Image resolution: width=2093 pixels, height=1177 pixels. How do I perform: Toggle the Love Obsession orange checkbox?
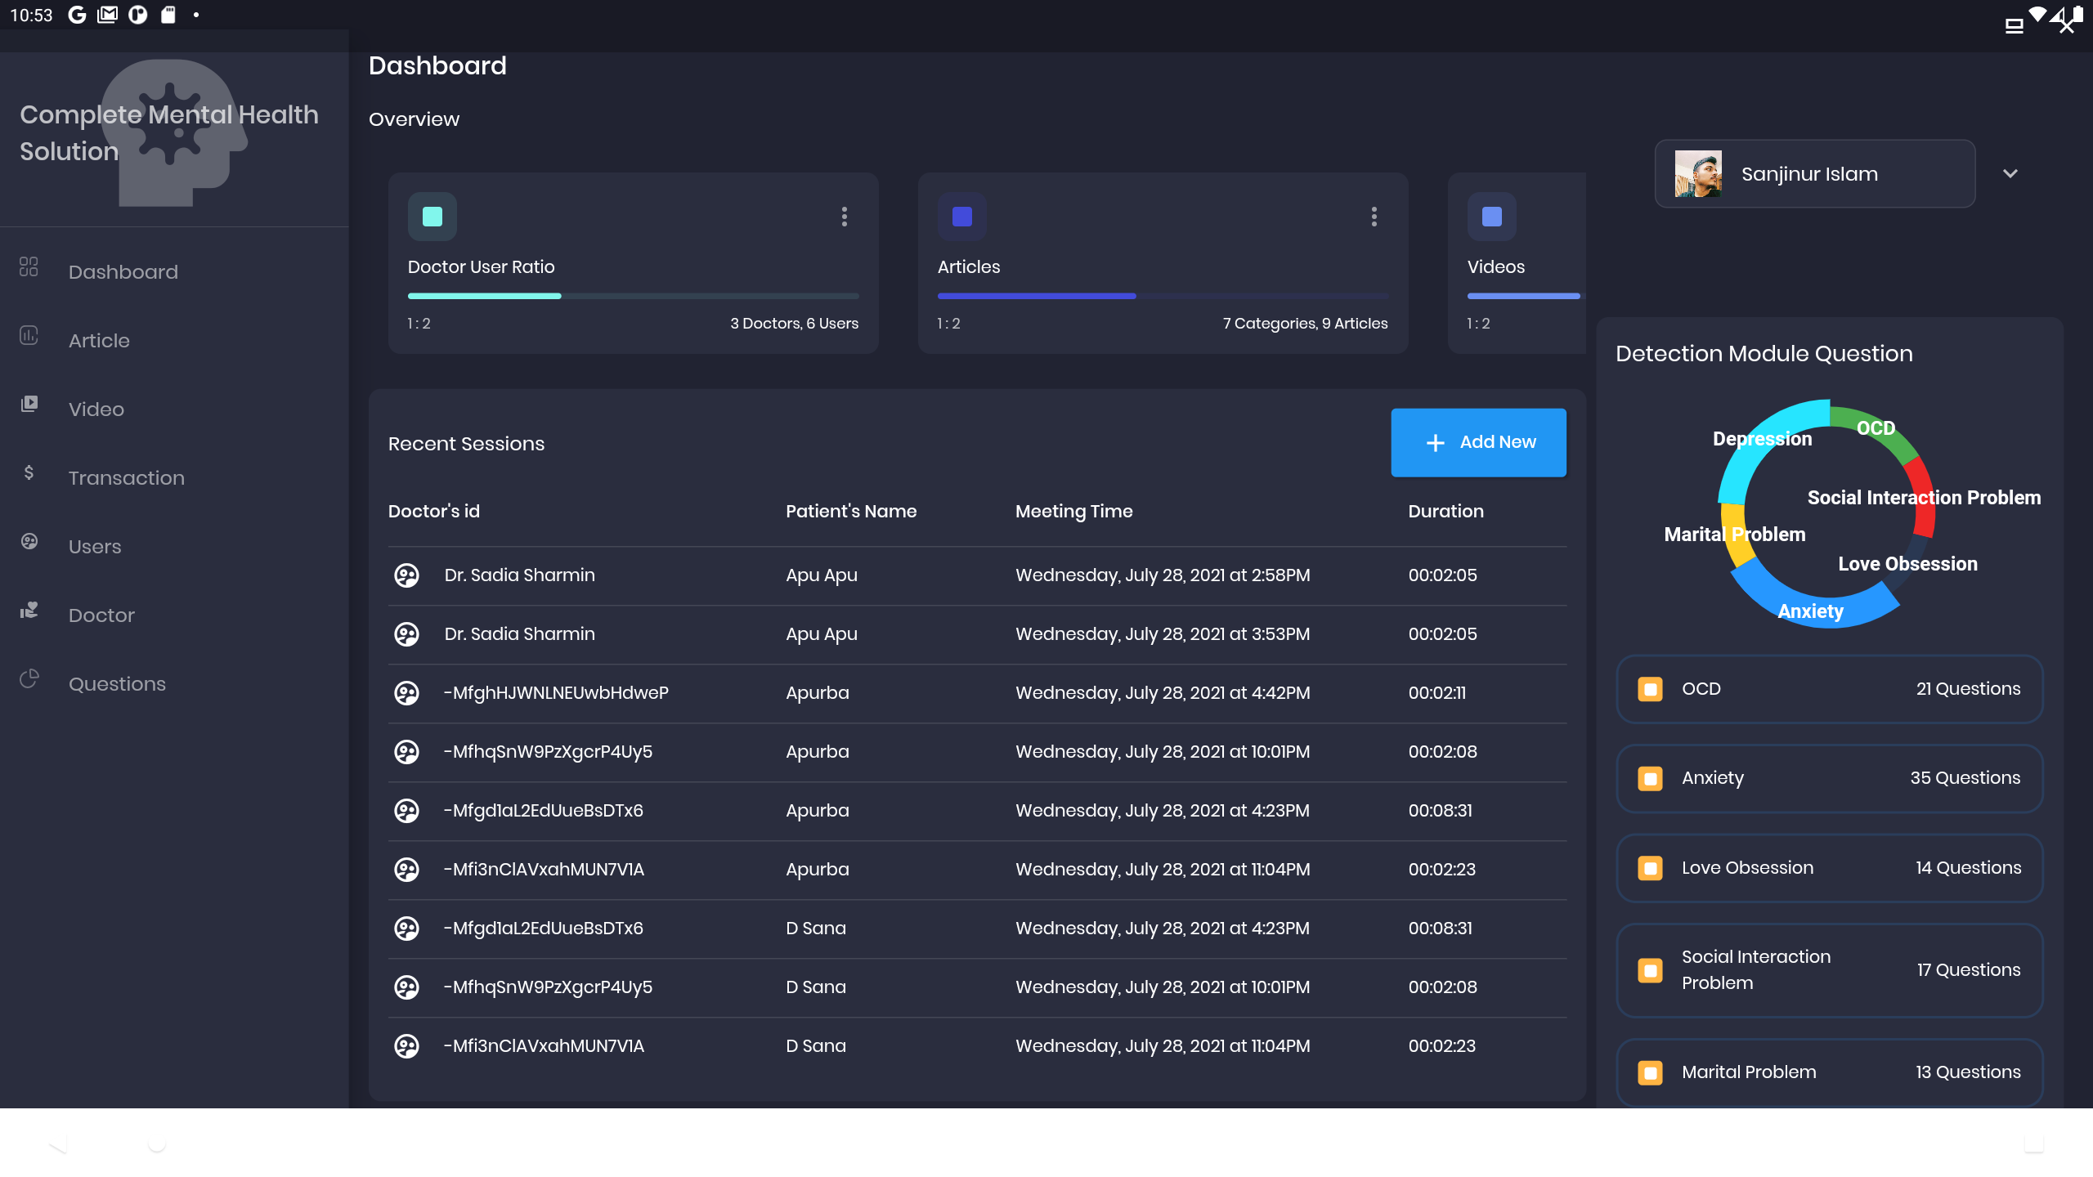1650,868
